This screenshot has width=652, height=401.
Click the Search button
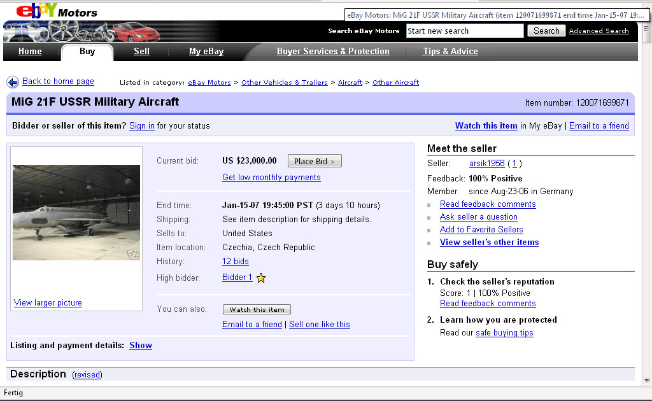(546, 31)
